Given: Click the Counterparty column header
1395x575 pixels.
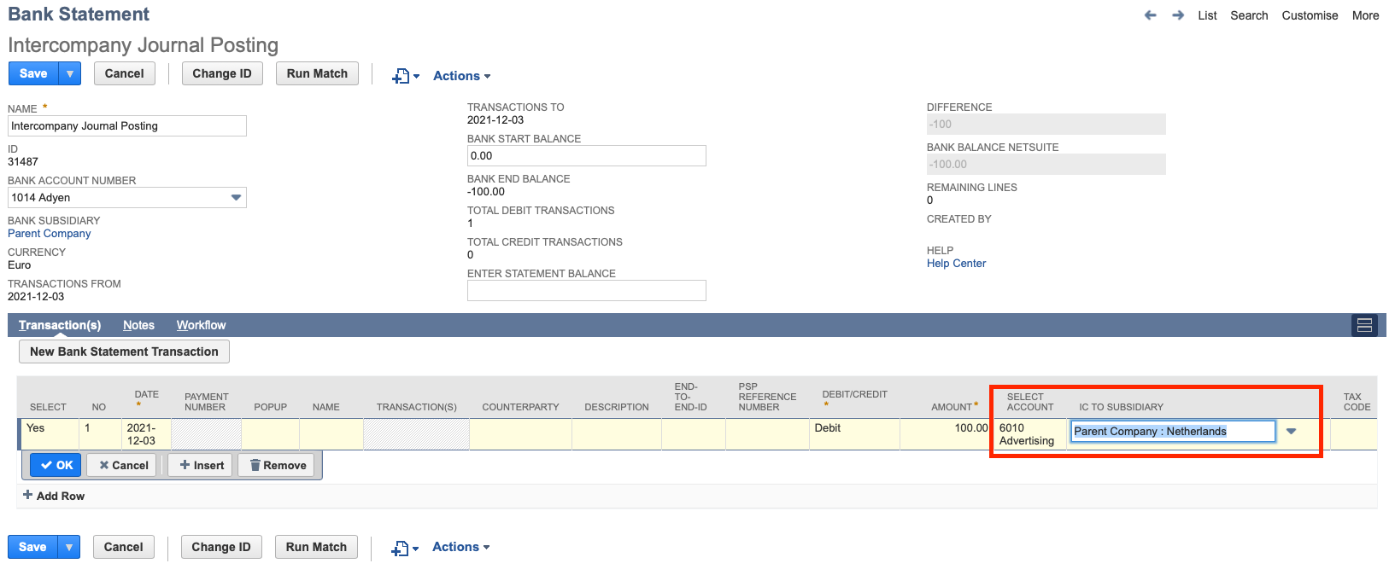Looking at the screenshot, I should (x=520, y=407).
